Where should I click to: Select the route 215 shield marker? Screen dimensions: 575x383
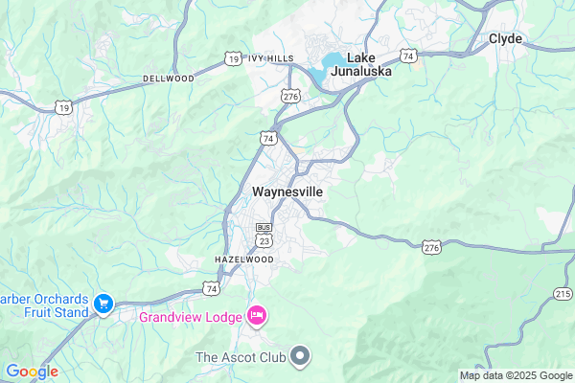pyautogui.click(x=563, y=294)
